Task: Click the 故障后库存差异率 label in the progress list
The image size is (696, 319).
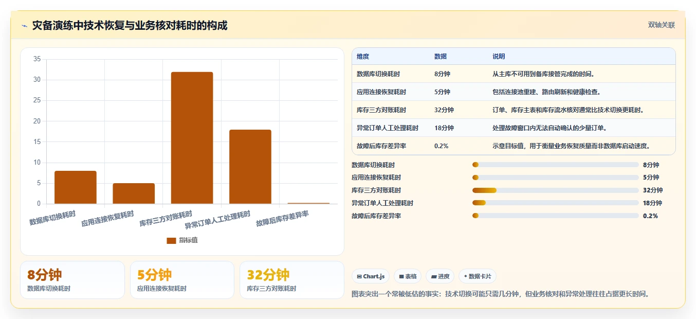Action: point(376,216)
